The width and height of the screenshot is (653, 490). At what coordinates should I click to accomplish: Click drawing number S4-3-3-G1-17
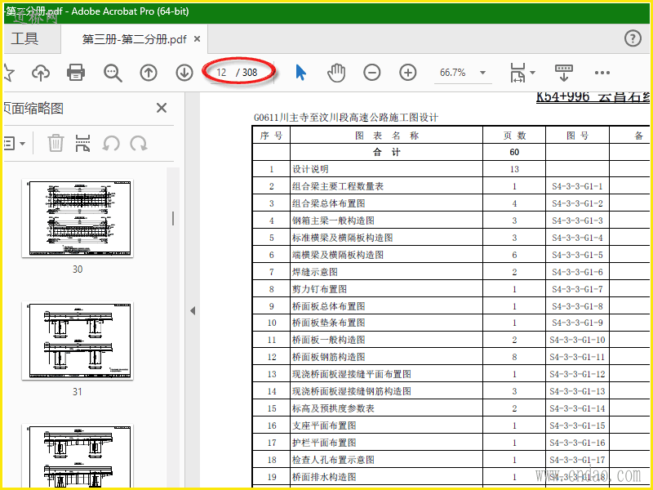[x=577, y=460]
